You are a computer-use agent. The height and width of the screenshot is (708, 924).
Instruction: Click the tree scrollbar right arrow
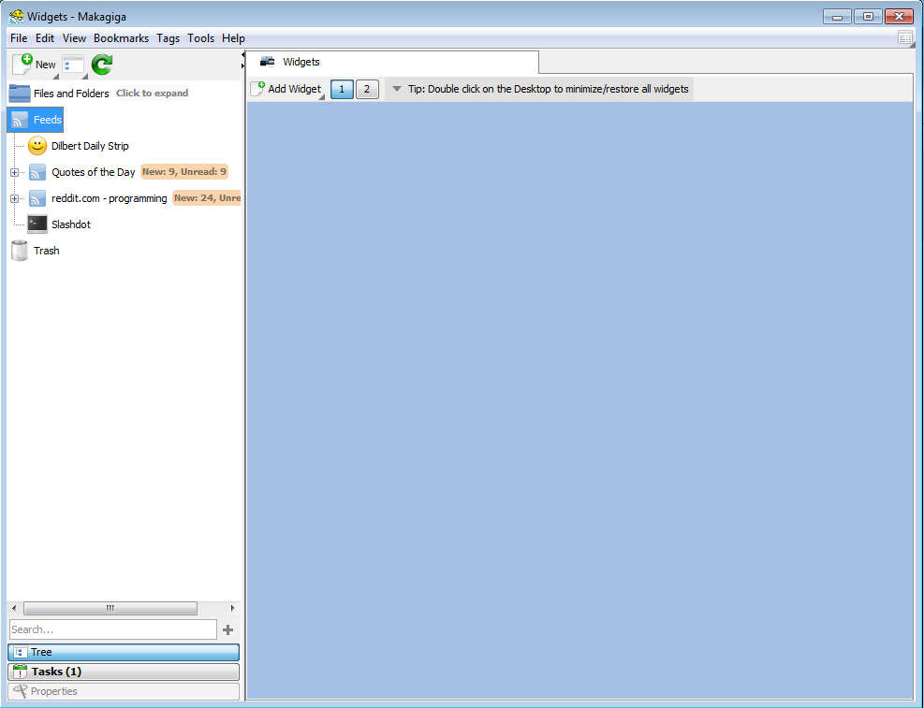(x=233, y=608)
